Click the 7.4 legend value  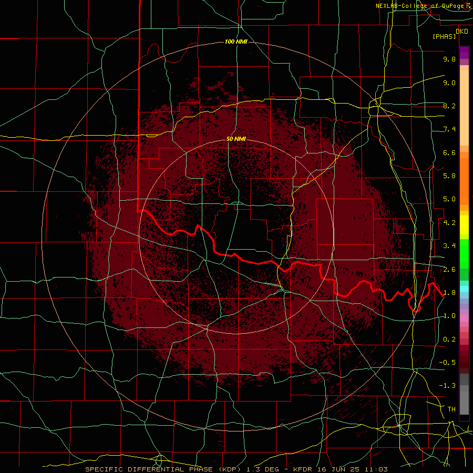pyautogui.click(x=449, y=129)
